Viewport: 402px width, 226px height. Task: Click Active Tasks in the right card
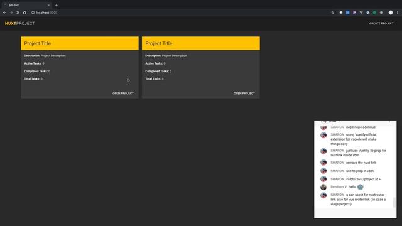pyautogui.click(x=155, y=63)
